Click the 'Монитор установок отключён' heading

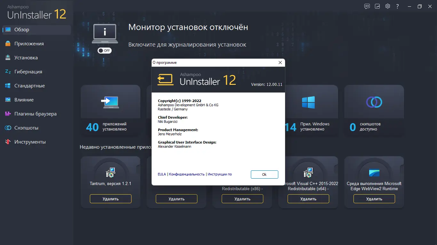click(188, 27)
